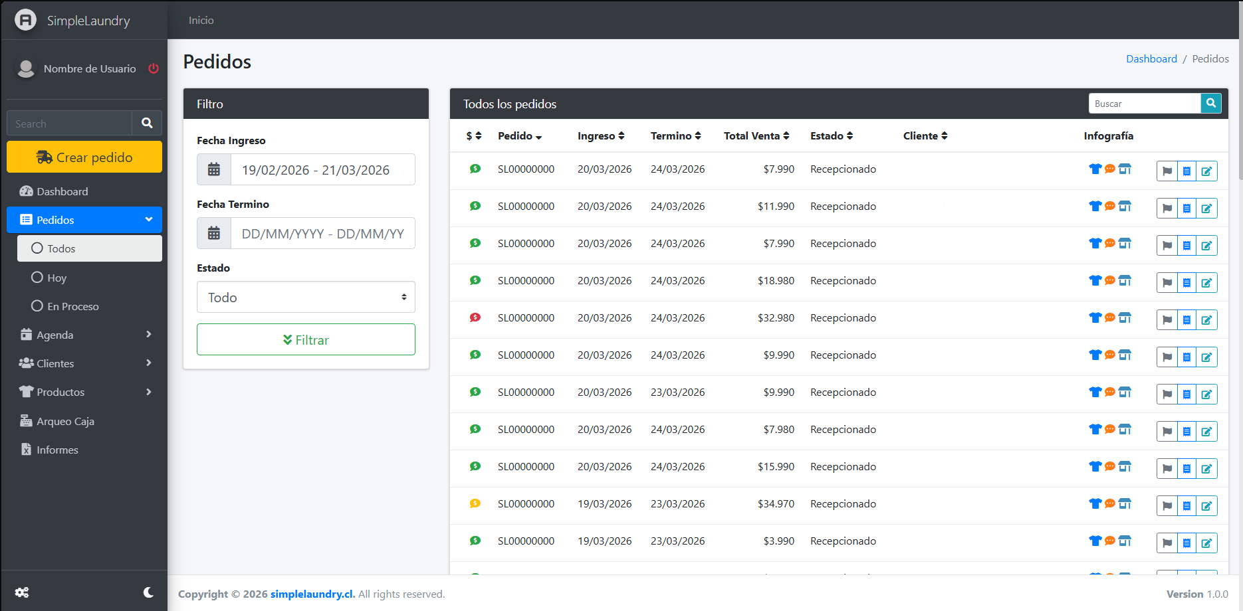The height and width of the screenshot is (611, 1243).
Task: Open the Informes menu item
Action: [57, 450]
